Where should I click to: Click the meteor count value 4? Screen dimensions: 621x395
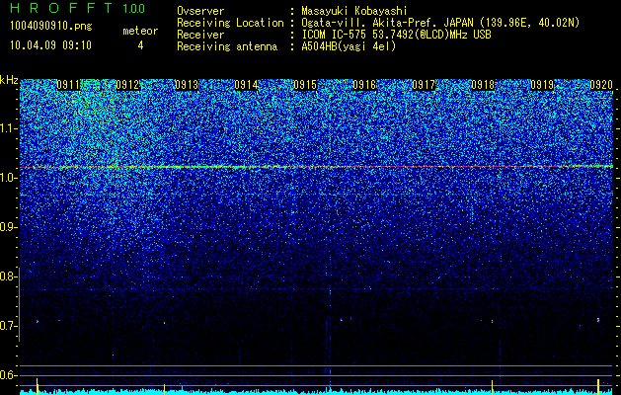tap(140, 45)
